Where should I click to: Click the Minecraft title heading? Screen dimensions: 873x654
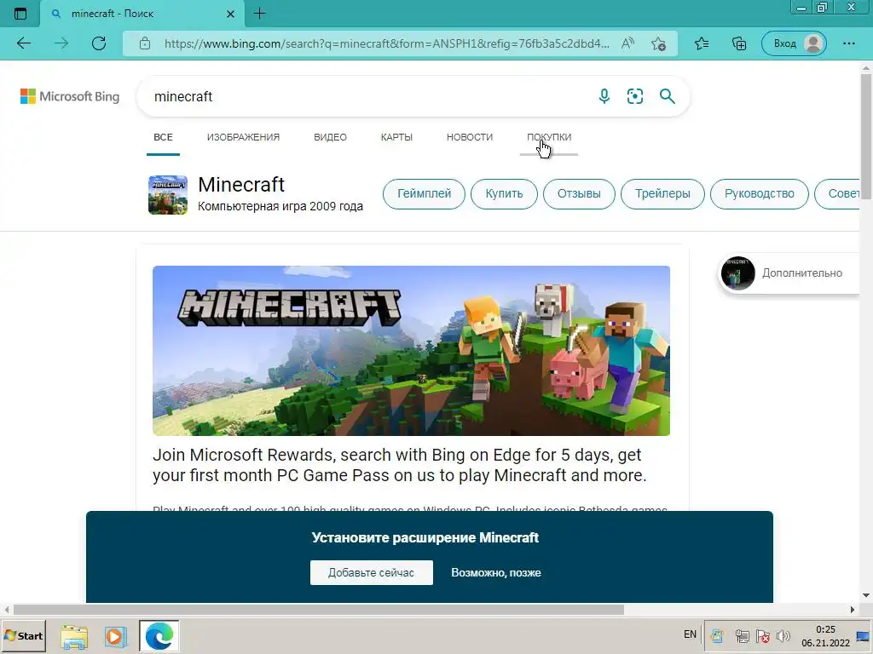(241, 185)
